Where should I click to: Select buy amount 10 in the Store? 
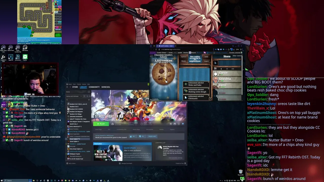227,69
